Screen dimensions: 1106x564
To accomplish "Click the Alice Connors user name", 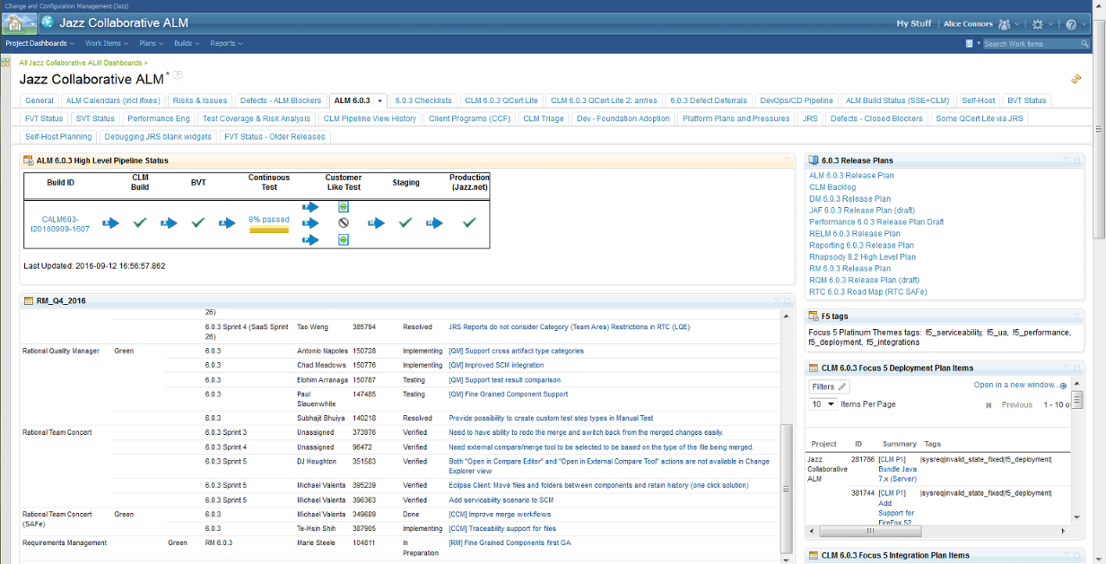I will coord(967,24).
